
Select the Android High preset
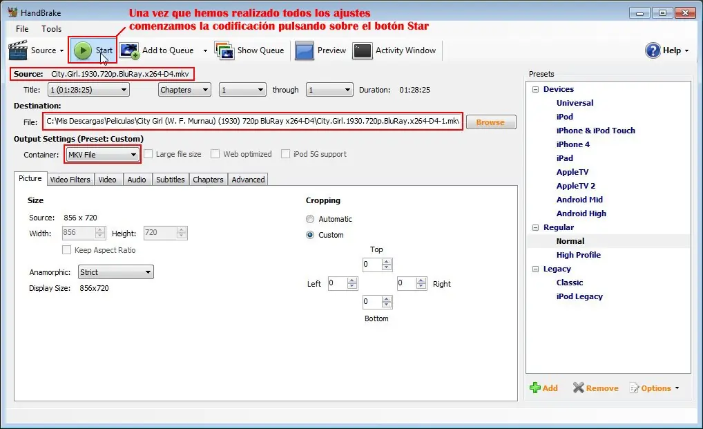point(581,213)
